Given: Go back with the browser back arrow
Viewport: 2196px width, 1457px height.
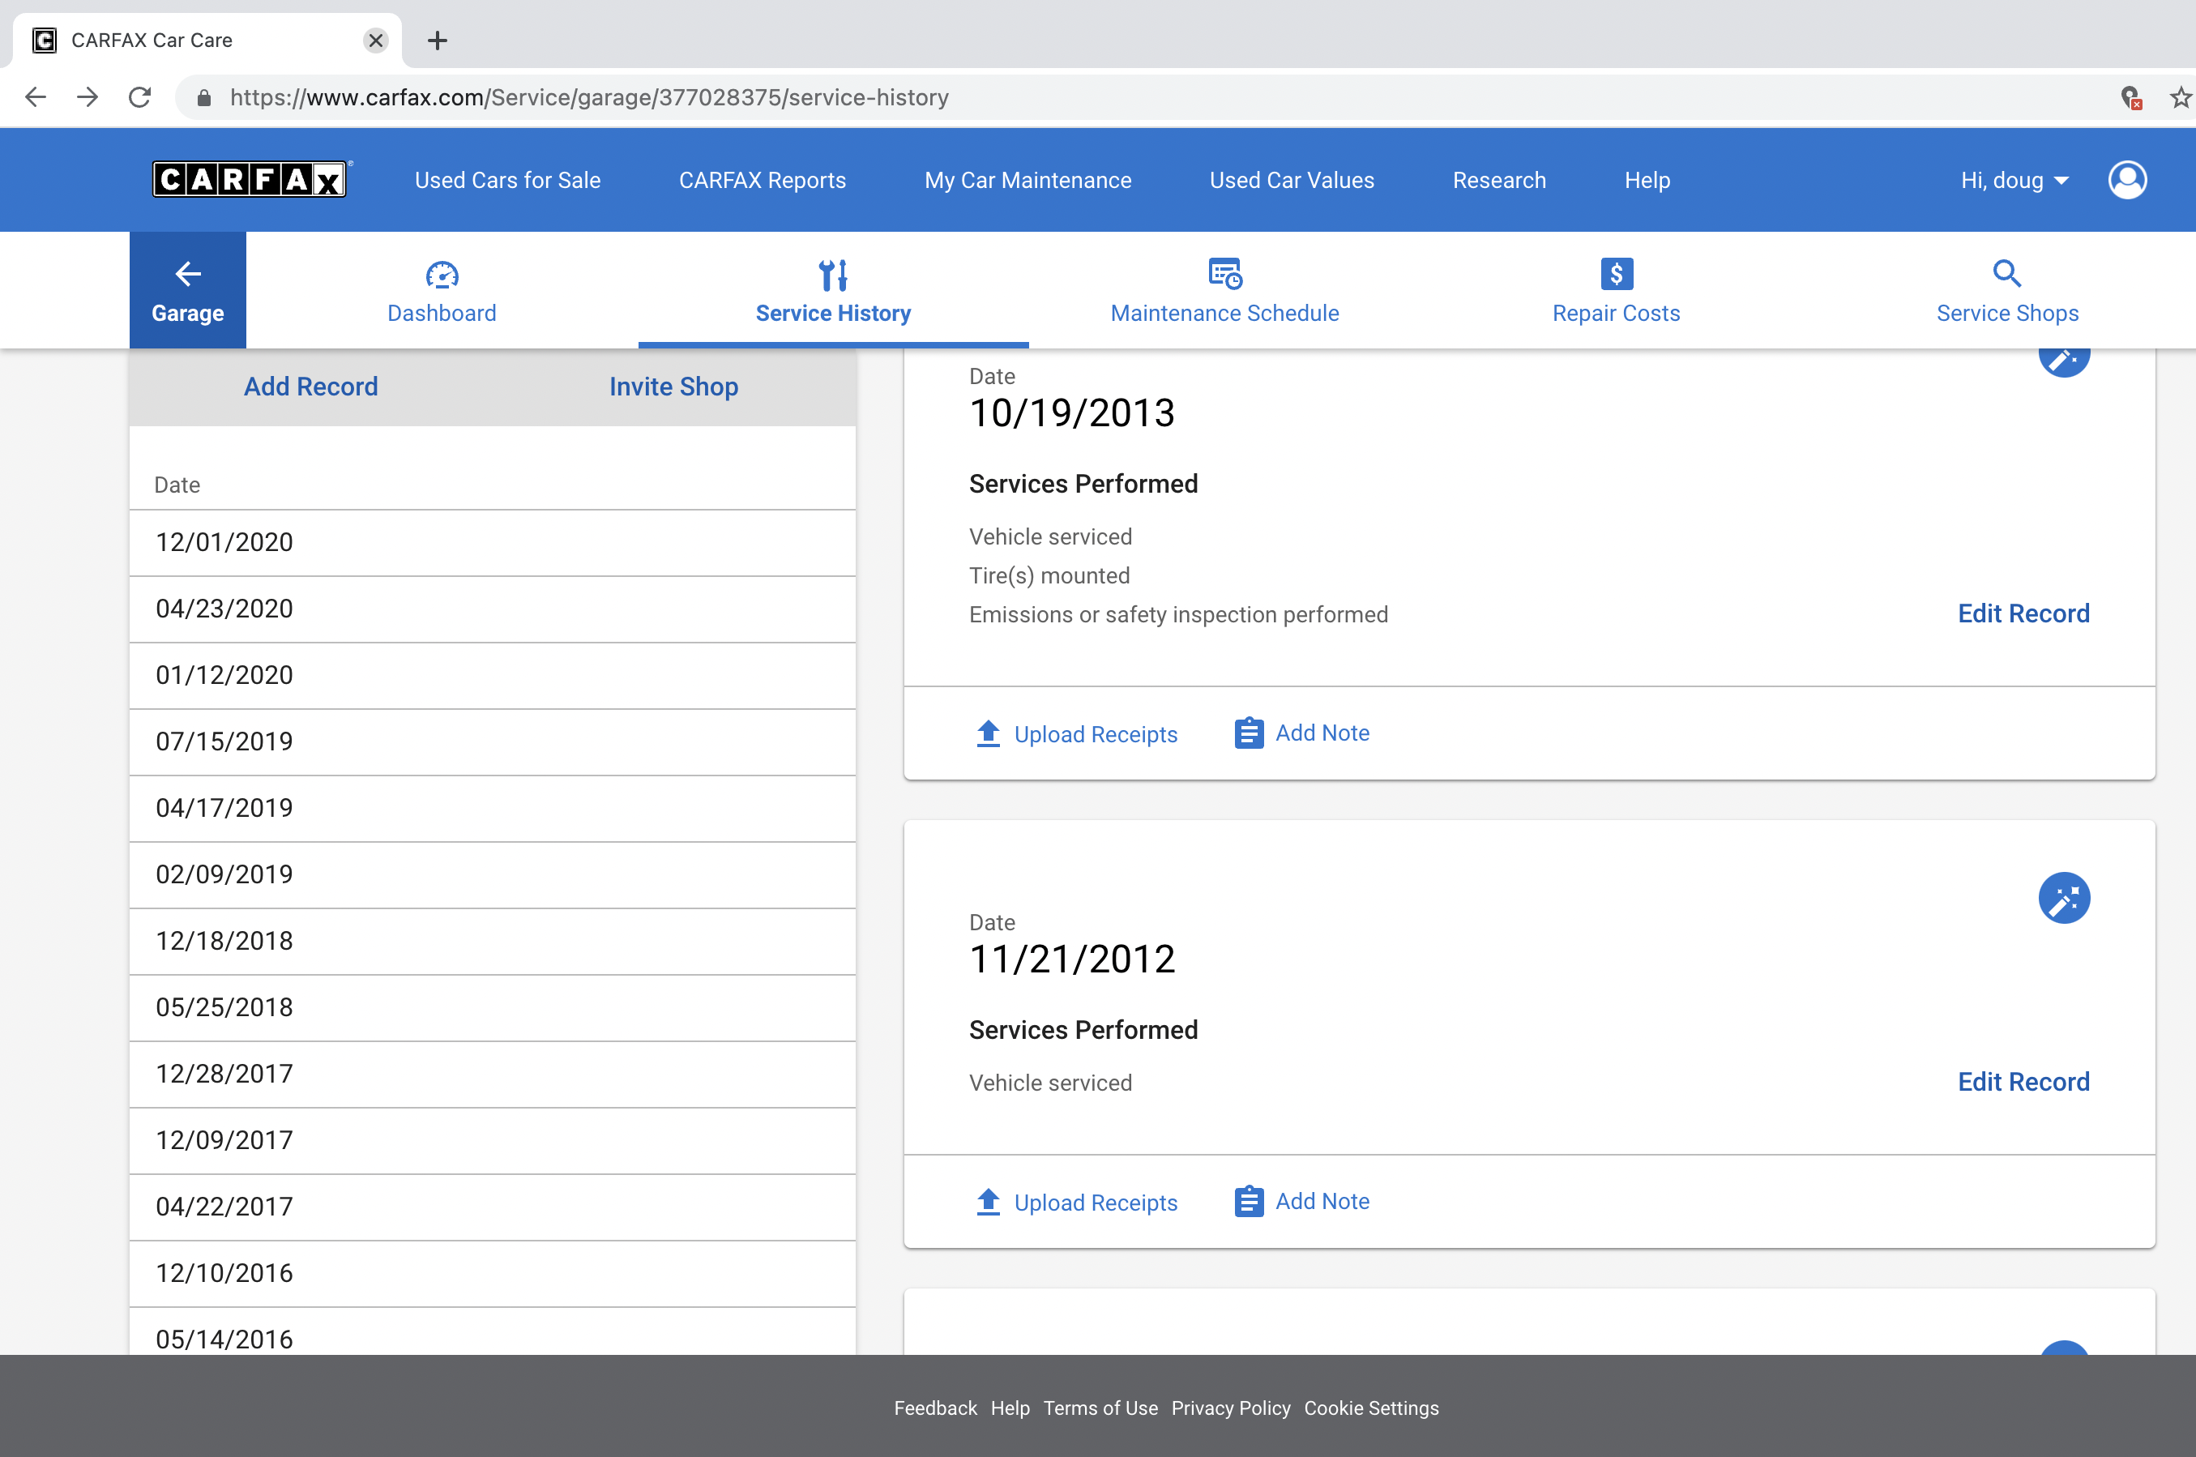Looking at the screenshot, I should [x=36, y=96].
